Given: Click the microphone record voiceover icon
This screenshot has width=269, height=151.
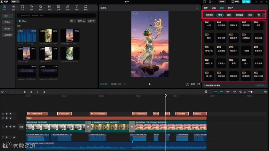Looking at the screenshot, I should (x=206, y=92).
